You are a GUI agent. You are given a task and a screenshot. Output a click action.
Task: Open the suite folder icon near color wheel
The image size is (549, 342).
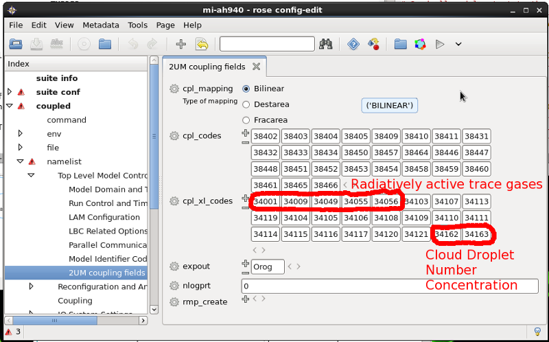tap(401, 44)
